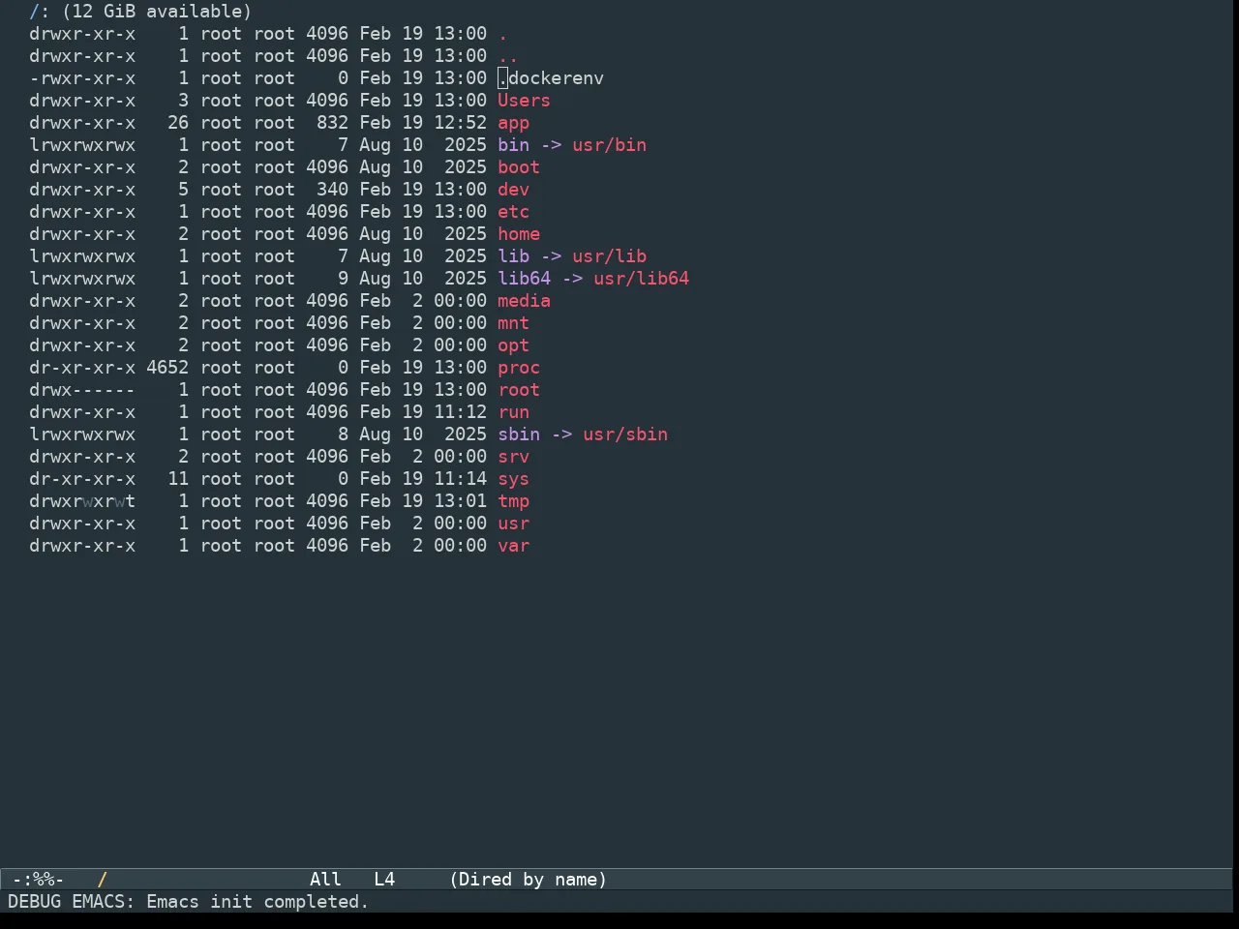1239x929 pixels.
Task: Click the '/:' directory header
Action: (39, 12)
